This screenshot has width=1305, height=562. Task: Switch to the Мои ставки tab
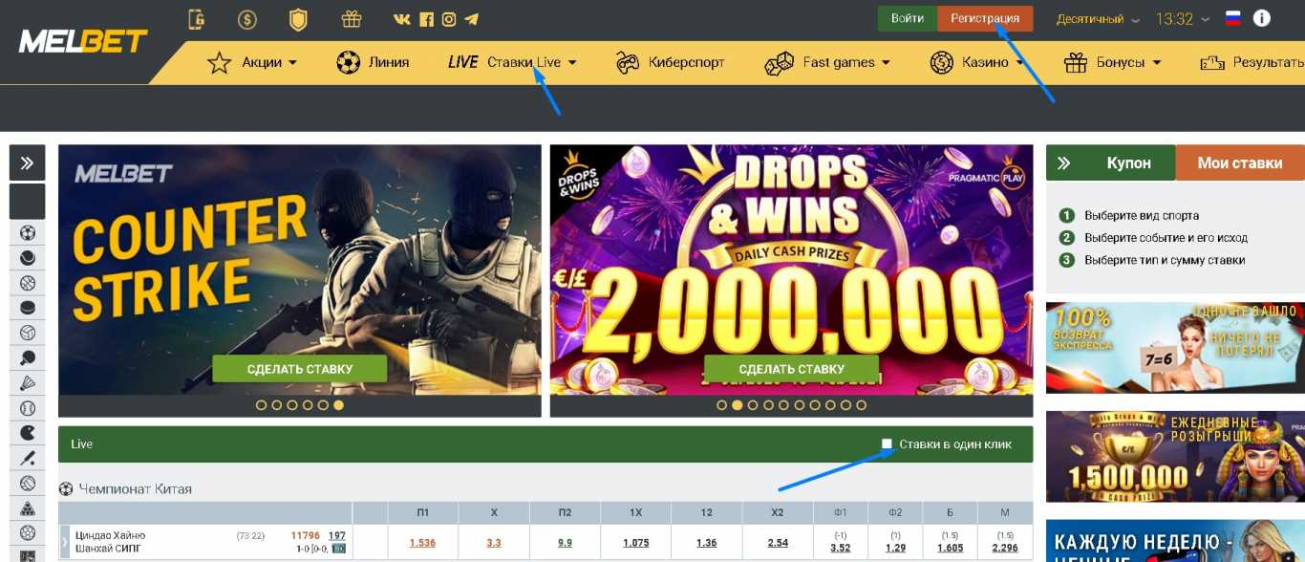click(1240, 162)
